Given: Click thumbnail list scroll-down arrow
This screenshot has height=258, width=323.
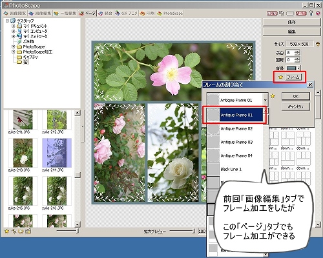Looking at the screenshot, I should coord(78,224).
